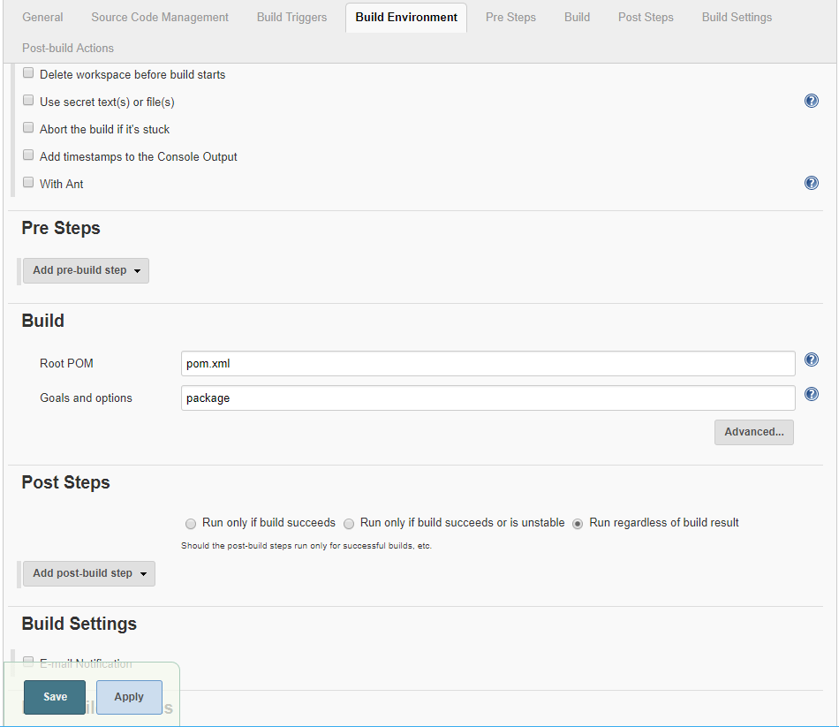839x727 pixels.
Task: Open the Build Triggers tab
Action: [291, 17]
